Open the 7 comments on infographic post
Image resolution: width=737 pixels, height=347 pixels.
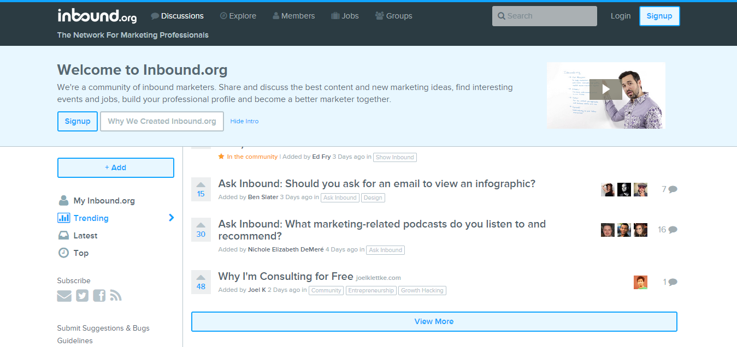[x=669, y=189]
